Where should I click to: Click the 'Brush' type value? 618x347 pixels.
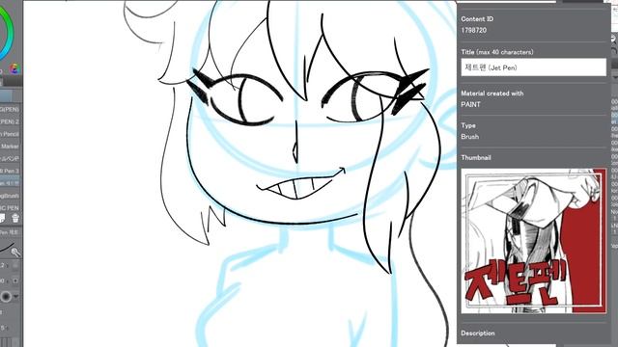click(470, 137)
